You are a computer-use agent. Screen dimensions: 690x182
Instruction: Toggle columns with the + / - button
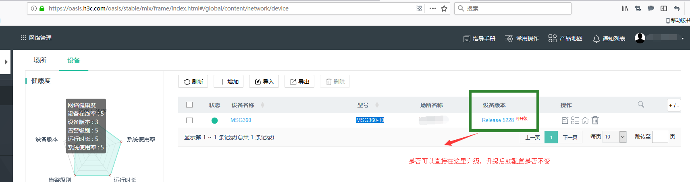[674, 105]
